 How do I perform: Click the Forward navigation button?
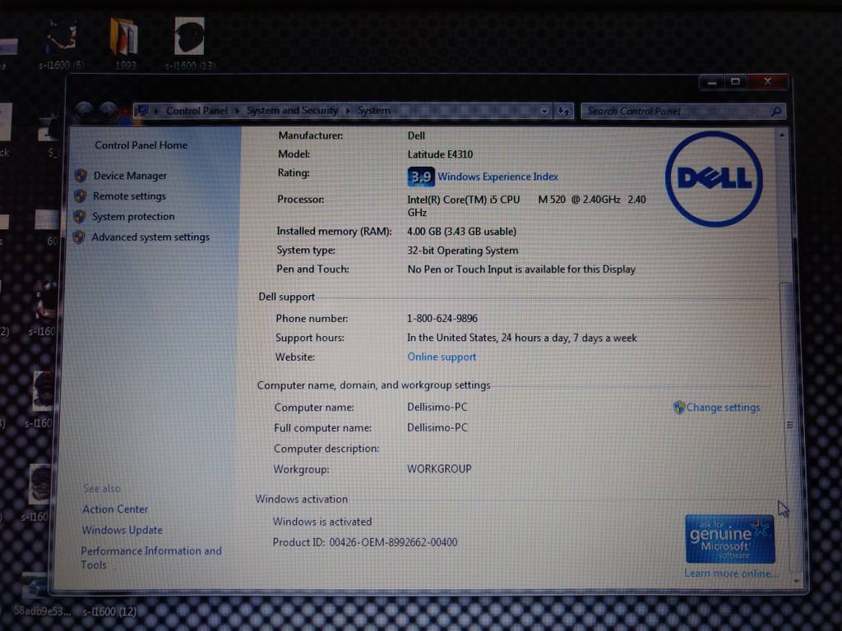108,111
